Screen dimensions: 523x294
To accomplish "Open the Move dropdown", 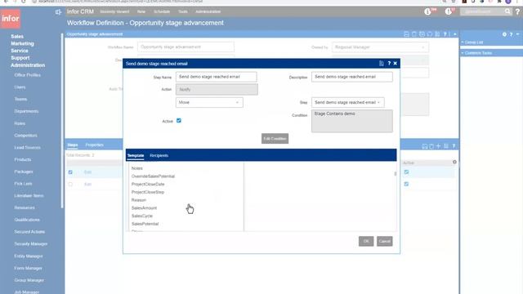I will [x=209, y=102].
